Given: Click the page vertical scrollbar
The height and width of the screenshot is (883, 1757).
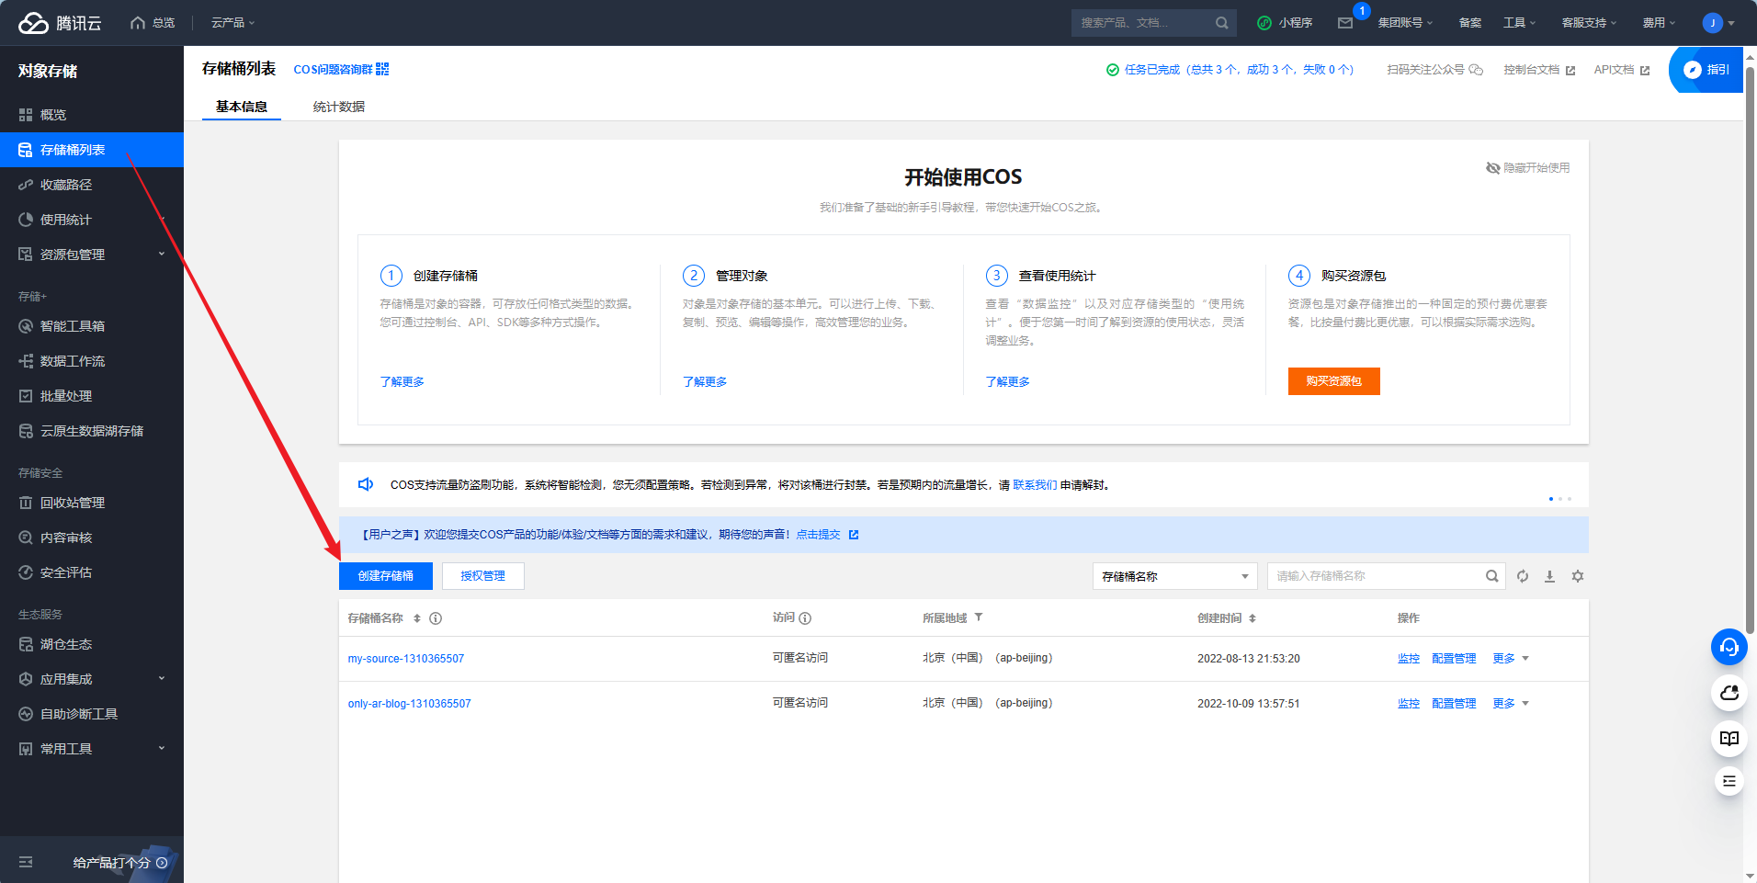Looking at the screenshot, I should pos(1750,349).
